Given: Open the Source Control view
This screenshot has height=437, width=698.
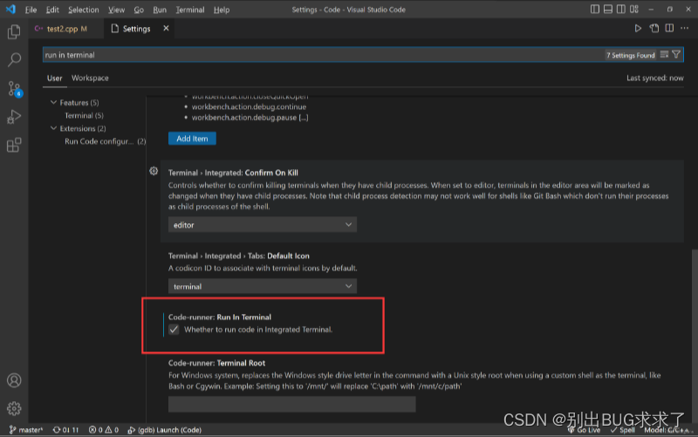Looking at the screenshot, I should (14, 89).
